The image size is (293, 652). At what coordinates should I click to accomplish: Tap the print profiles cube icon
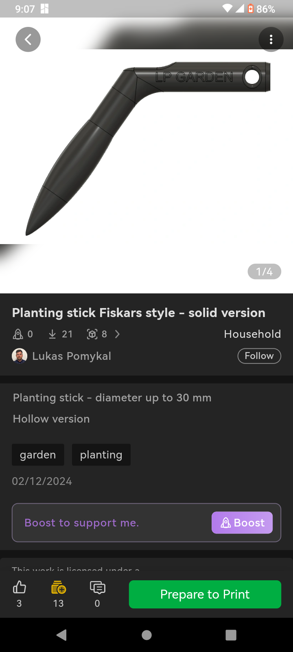pos(92,335)
